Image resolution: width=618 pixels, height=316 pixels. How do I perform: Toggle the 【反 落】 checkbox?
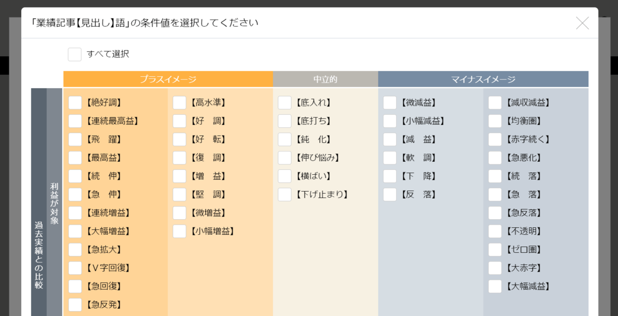[390, 194]
